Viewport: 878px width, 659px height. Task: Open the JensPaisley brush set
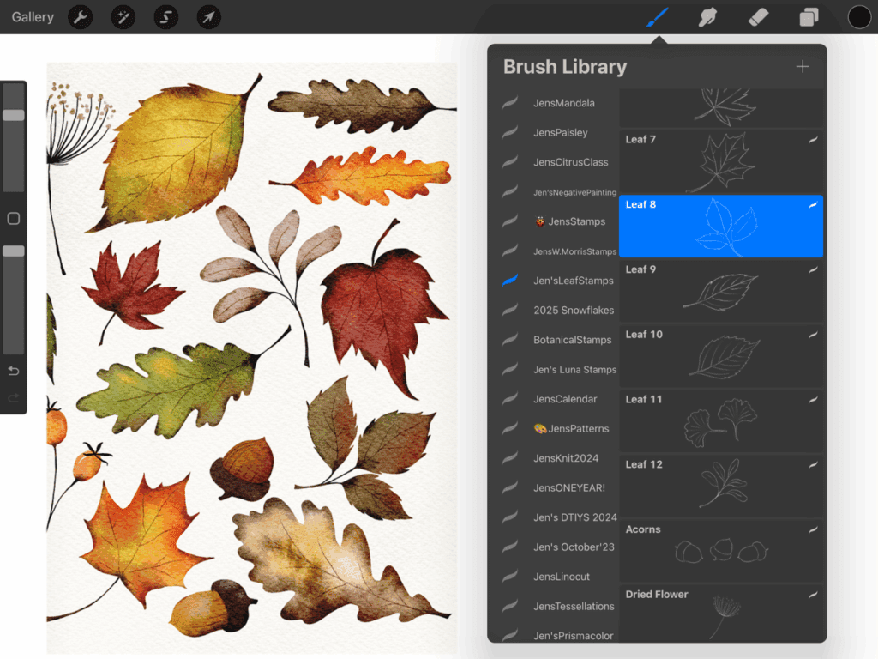(561, 133)
